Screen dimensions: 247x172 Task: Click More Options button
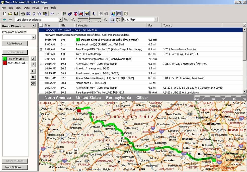(x=15, y=167)
